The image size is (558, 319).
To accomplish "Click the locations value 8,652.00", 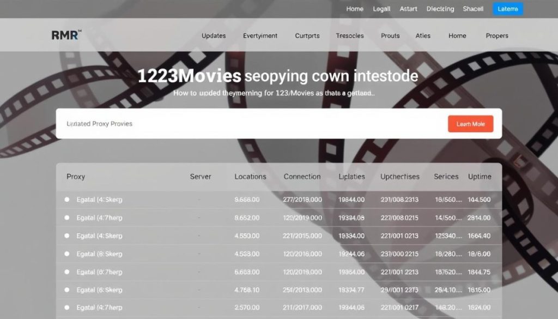I will tap(247, 218).
